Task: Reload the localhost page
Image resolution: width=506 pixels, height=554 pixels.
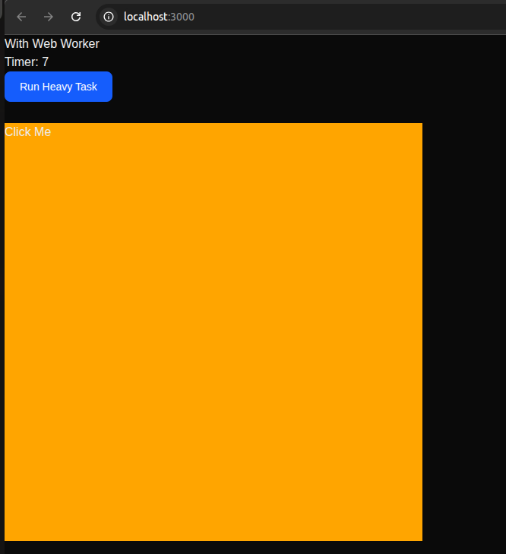Action: point(76,17)
